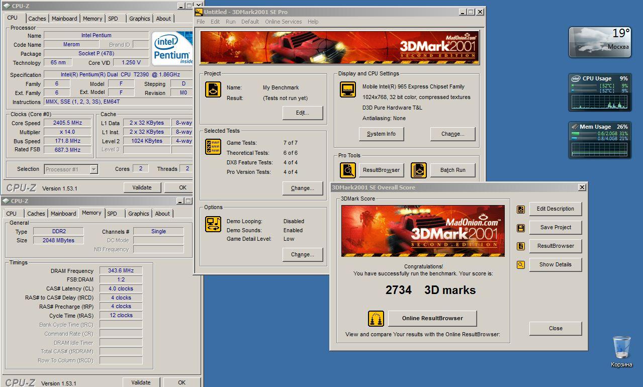Click the Save Project floppy disk icon
Screen dimensions: 643x387
coord(521,228)
